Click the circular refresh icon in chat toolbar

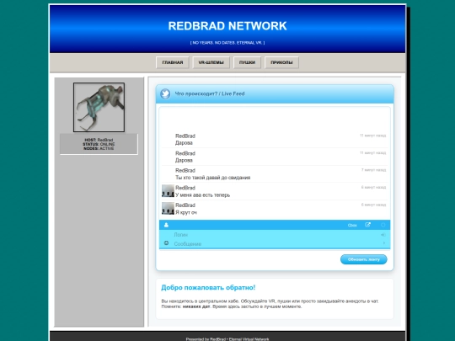pyautogui.click(x=383, y=225)
